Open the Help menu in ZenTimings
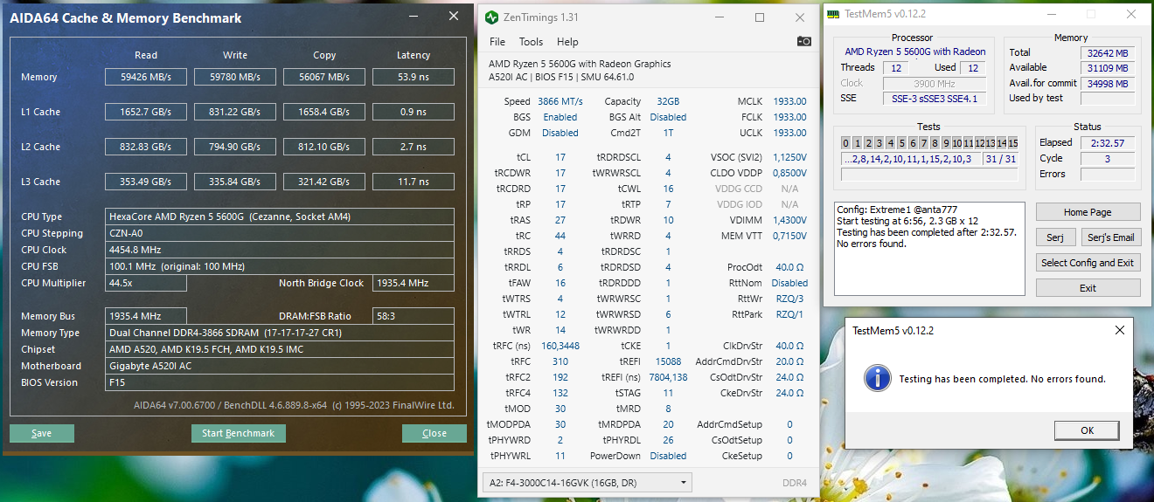 [567, 42]
